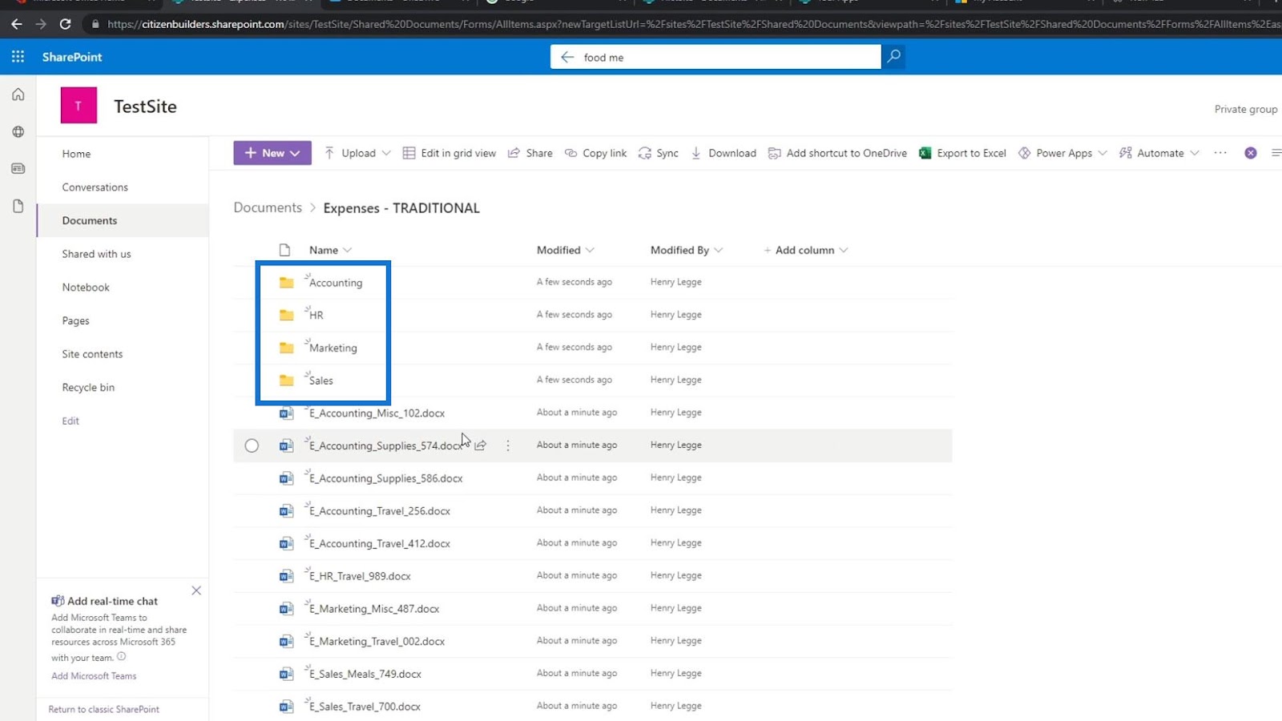Open the Marketing folder icon
1282x721 pixels.
(x=286, y=348)
